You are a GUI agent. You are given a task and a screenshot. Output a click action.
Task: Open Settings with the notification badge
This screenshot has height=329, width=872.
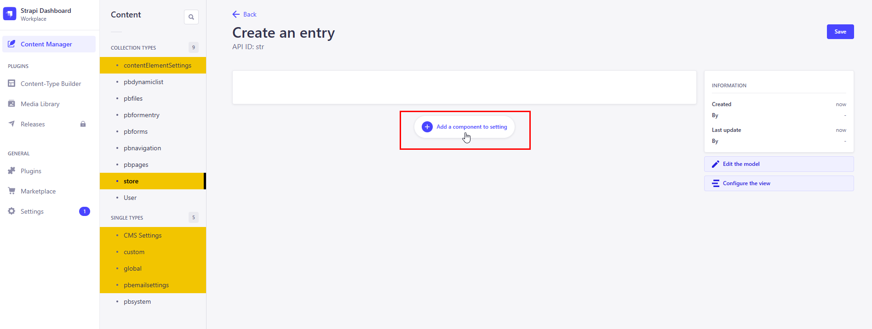(x=32, y=211)
